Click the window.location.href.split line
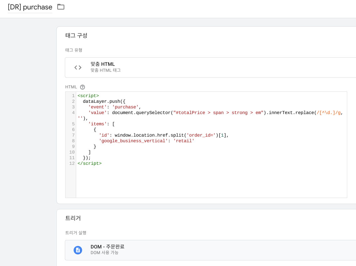 (x=164, y=135)
